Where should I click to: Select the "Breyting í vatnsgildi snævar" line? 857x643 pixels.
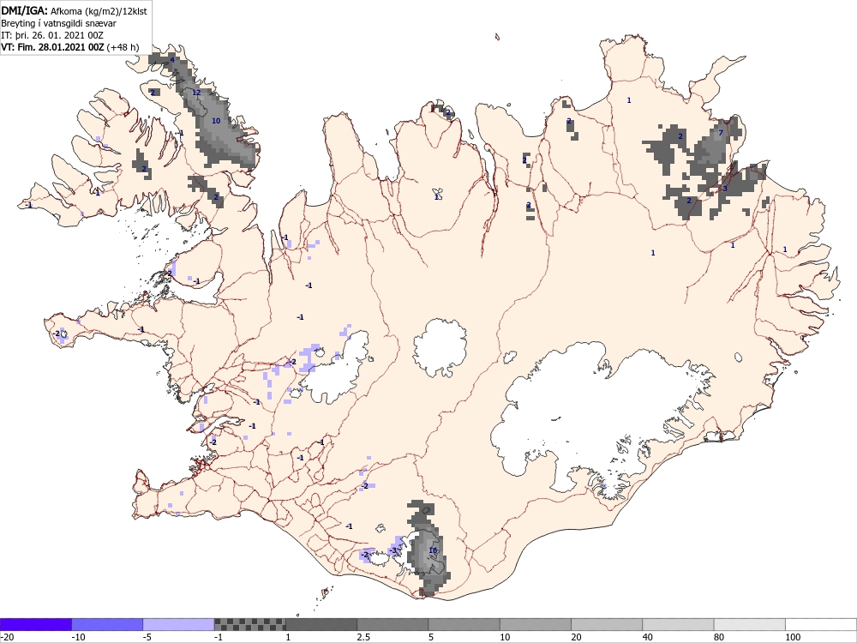(58, 23)
